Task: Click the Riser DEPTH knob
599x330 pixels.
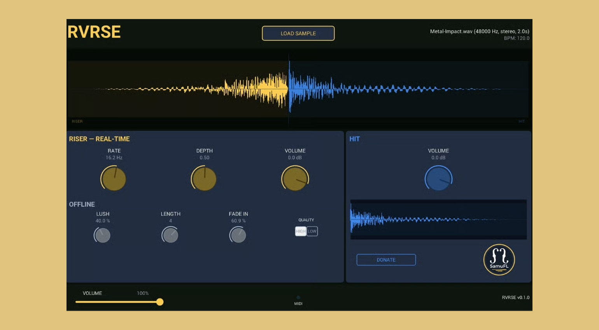Action: pos(204,179)
